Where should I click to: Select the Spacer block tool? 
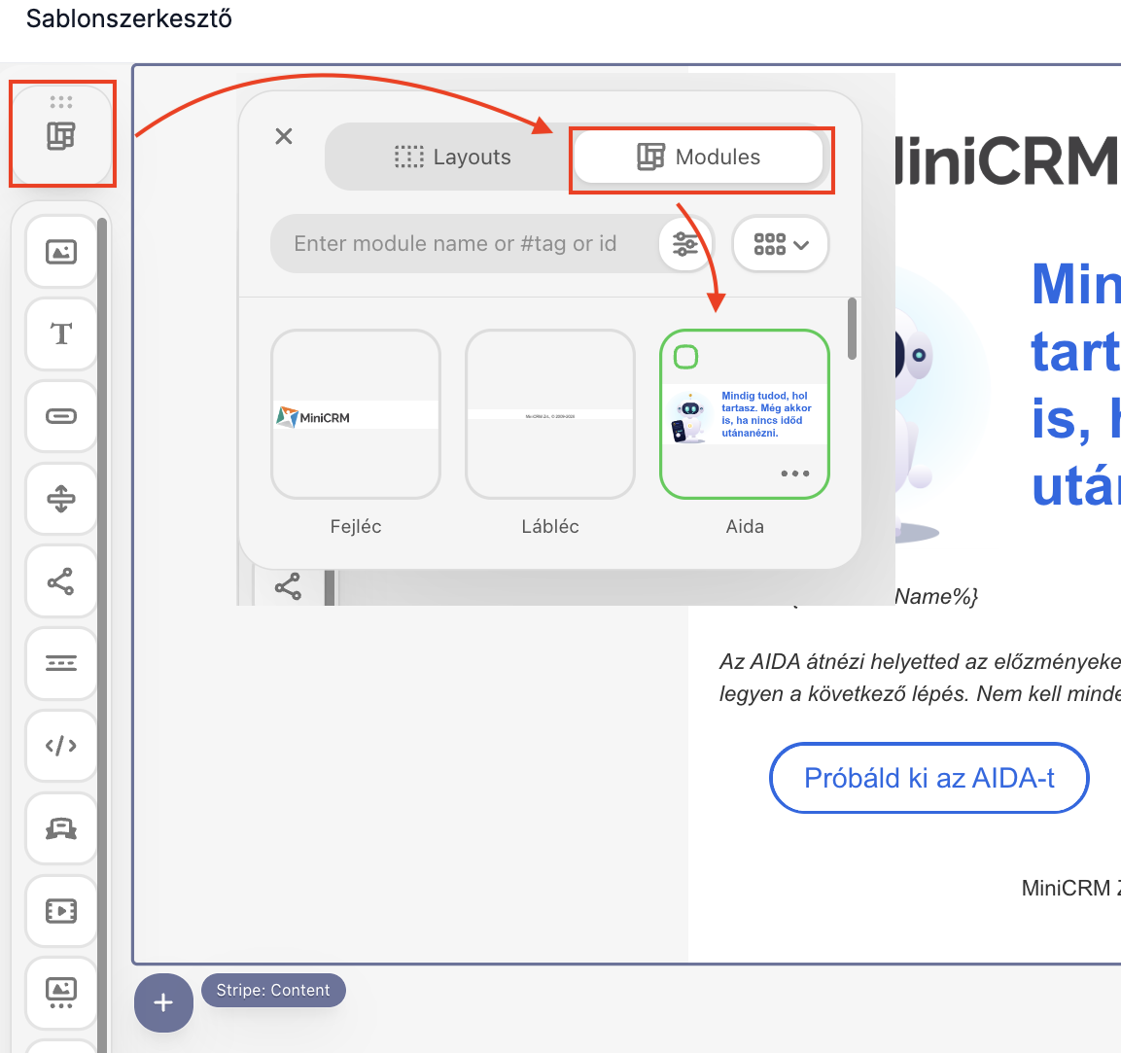(x=61, y=498)
